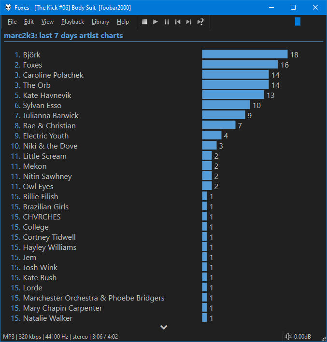
Task: Expand the chart with the down chevron
Action: point(164,327)
